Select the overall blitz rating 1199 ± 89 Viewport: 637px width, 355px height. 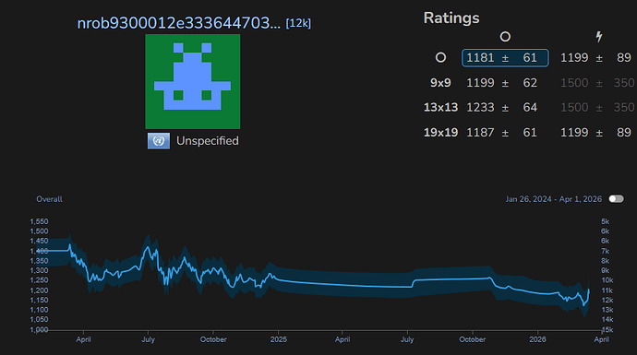pyautogui.click(x=595, y=57)
